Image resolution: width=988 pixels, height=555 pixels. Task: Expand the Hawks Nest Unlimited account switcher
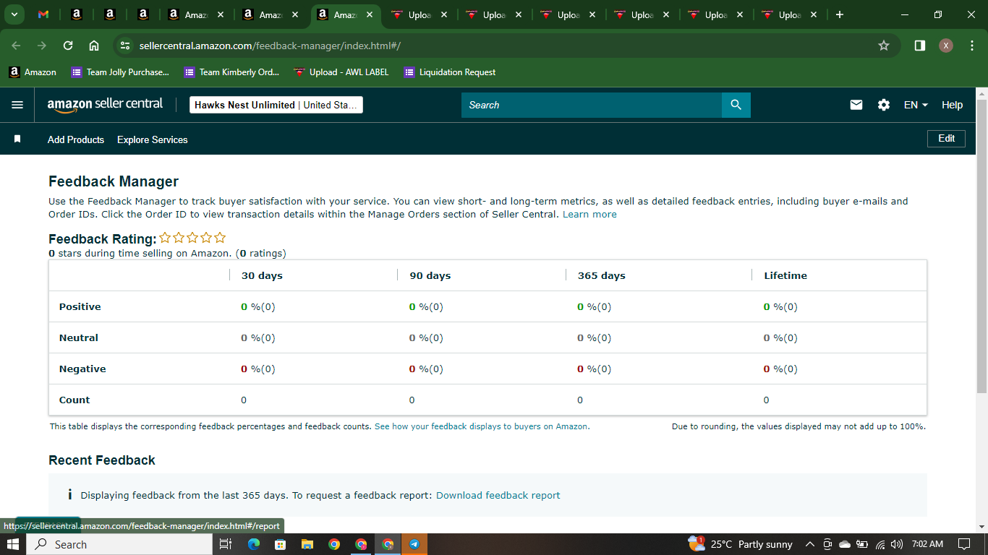276,105
